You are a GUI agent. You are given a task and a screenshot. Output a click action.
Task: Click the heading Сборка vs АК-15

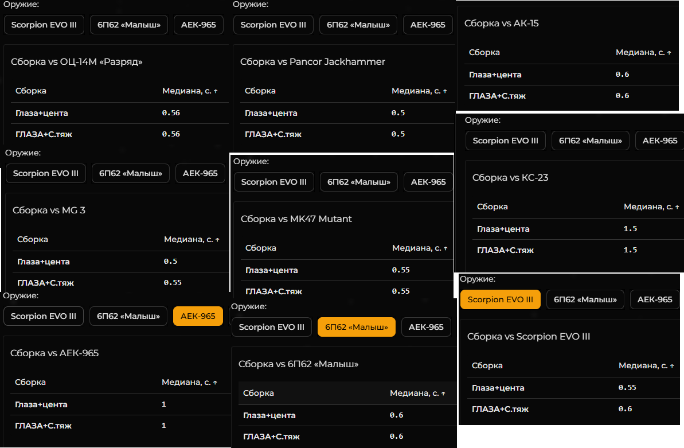[502, 23]
